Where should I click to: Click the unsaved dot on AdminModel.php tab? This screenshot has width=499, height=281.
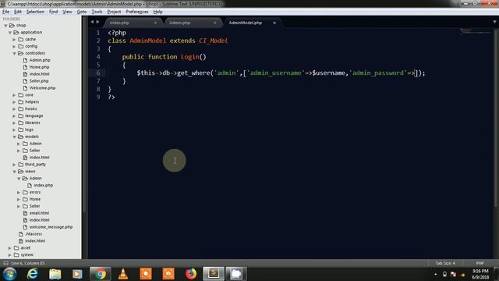pos(274,23)
